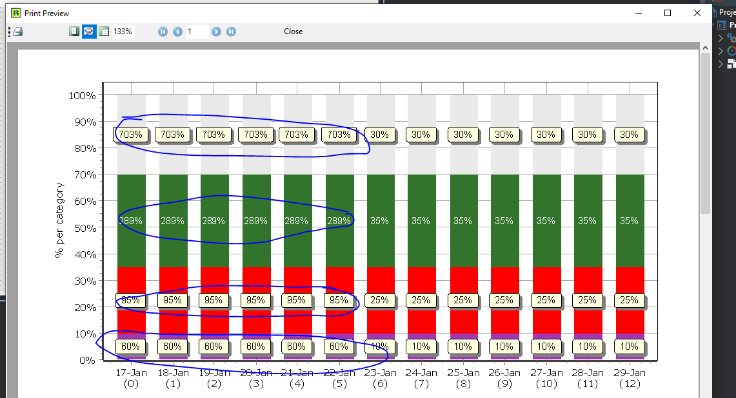Screen dimensions: 736x398
Task: Go to the first page with double-left arrow
Action: coord(163,32)
